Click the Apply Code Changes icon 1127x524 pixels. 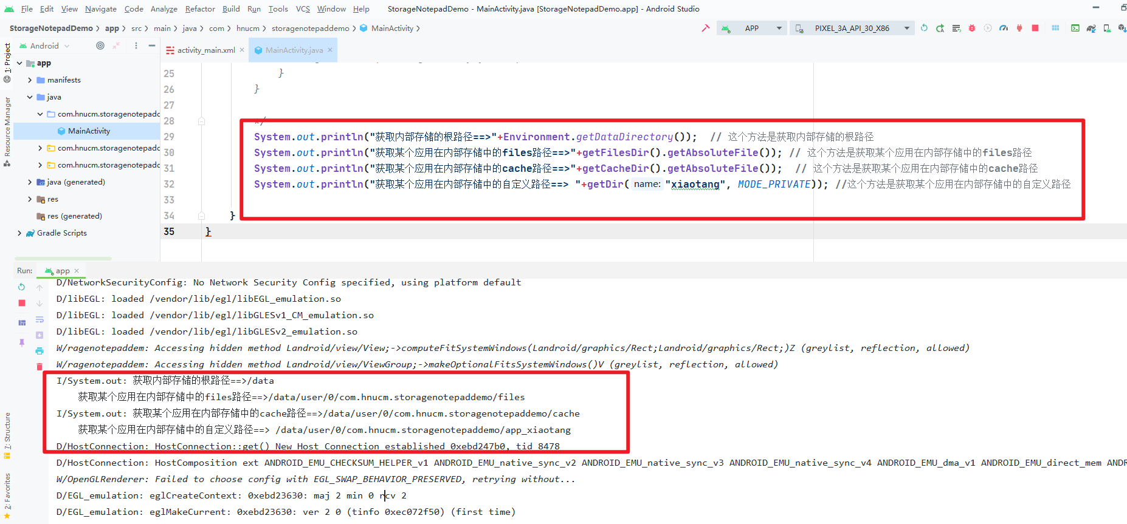[956, 29]
